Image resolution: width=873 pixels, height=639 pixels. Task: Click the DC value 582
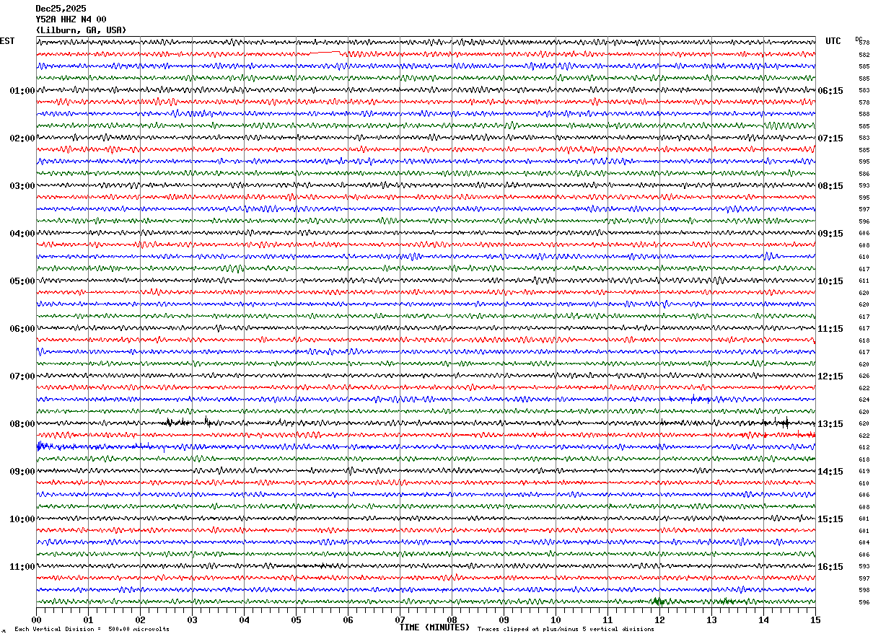pyautogui.click(x=864, y=55)
